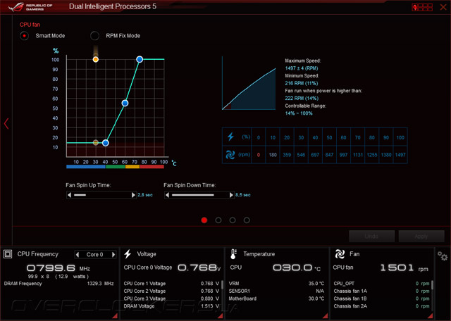Viewport: 451px width, 321px height.
Task: Go to the second page indicator dot
Action: tap(218, 220)
